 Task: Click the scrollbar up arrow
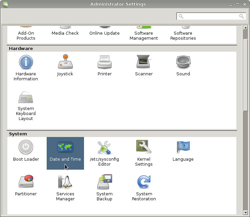pos(246,28)
